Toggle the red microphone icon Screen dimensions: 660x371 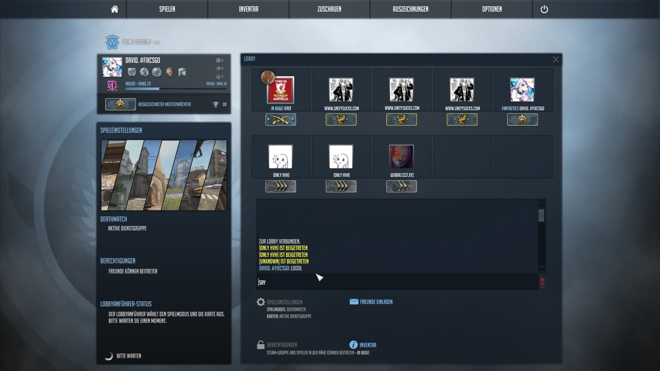(x=542, y=282)
